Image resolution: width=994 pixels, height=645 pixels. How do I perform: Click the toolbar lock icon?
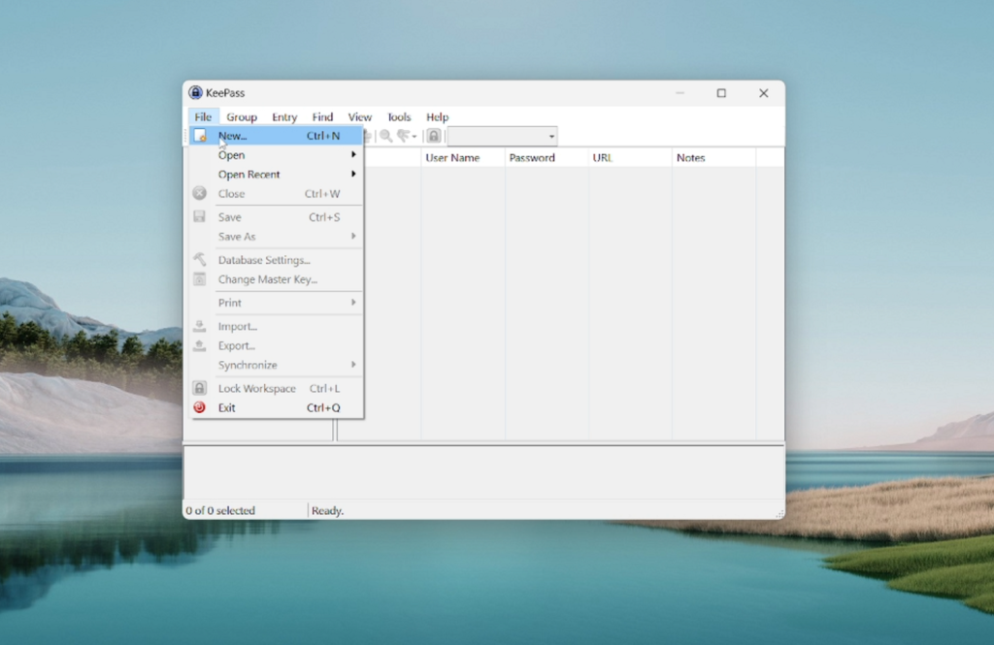(x=433, y=136)
